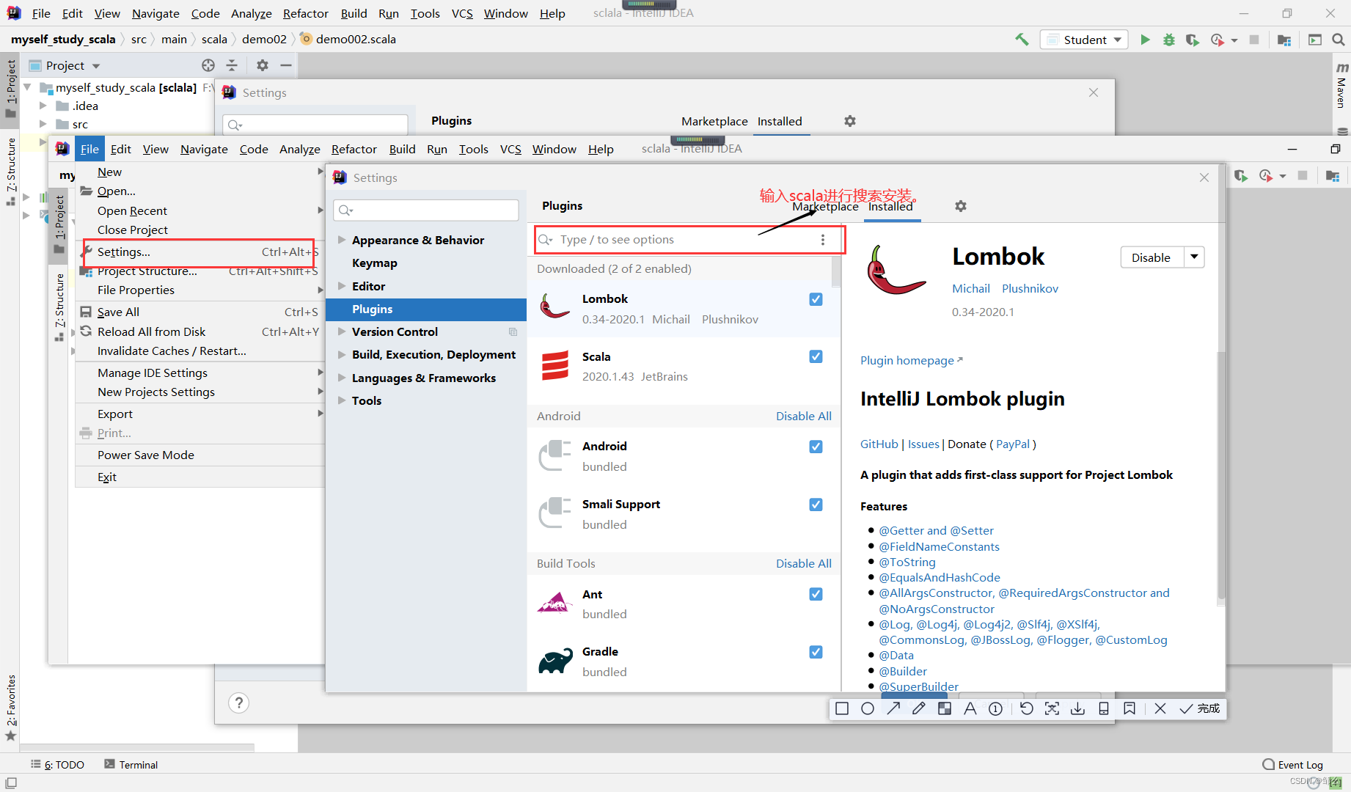
Task: Expand Editor settings node
Action: click(341, 286)
